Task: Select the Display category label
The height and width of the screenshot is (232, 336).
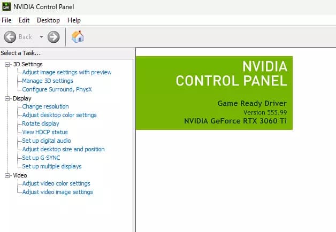Action: (x=22, y=98)
